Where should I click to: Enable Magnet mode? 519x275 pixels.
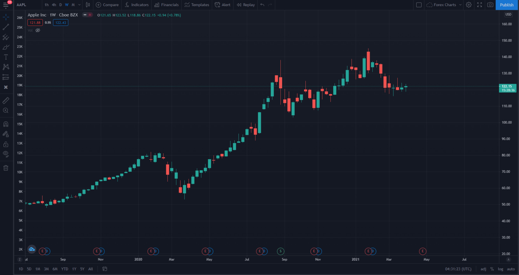click(6, 124)
